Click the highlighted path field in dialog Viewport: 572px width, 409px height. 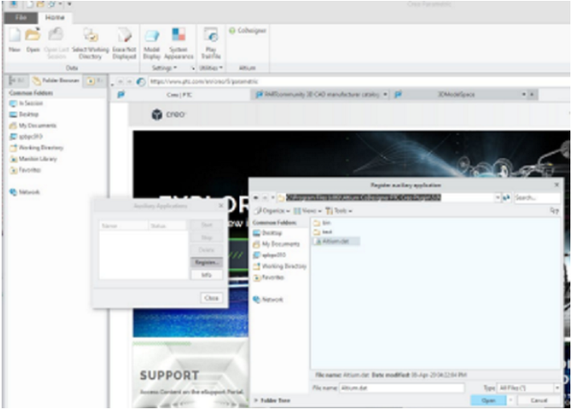click(389, 198)
